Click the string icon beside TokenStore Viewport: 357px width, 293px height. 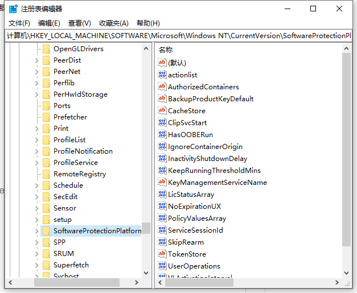click(x=162, y=254)
